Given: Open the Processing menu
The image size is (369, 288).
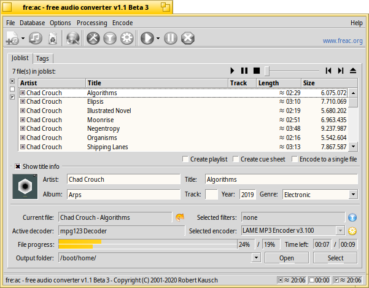Looking at the screenshot, I should (x=91, y=23).
